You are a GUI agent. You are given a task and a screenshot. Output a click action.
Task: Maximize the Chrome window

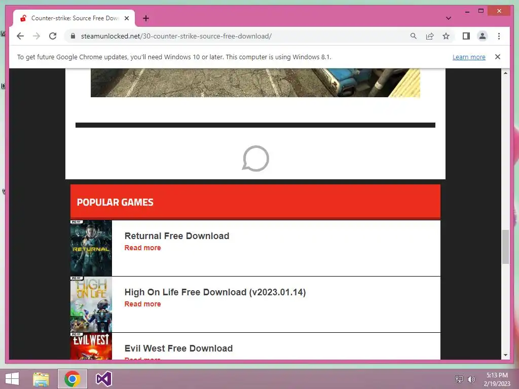click(481, 11)
